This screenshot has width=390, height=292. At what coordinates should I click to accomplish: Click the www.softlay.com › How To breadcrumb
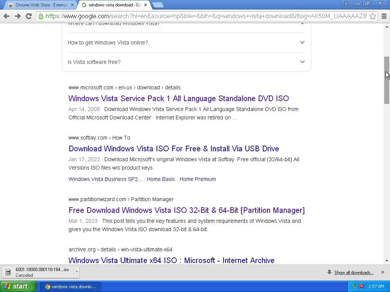[99, 138]
